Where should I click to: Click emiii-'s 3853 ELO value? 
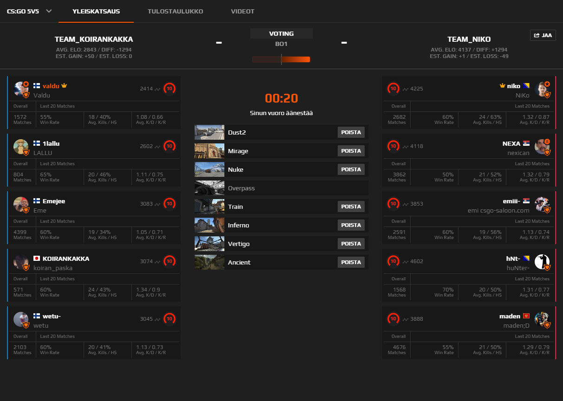click(x=417, y=204)
